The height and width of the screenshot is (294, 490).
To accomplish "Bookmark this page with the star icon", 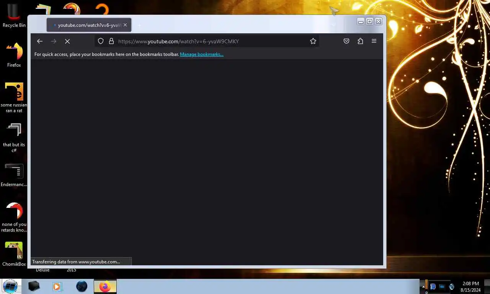I will click(x=313, y=41).
